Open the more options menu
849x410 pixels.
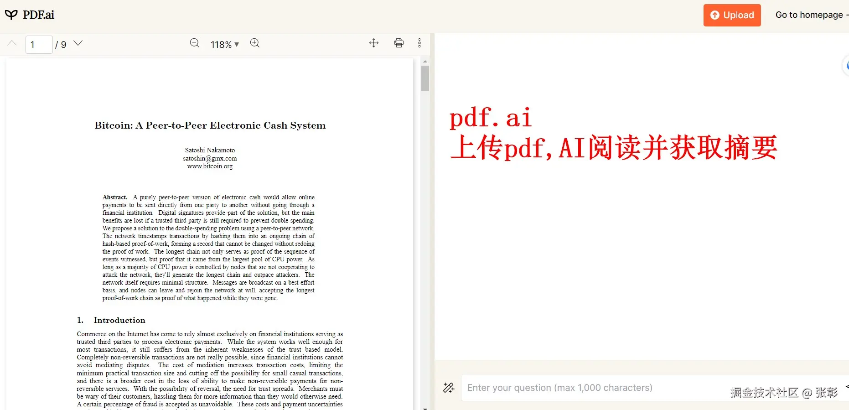(x=419, y=43)
